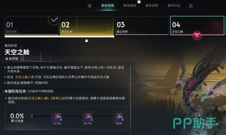
Task: Select stage 01 空中迷影 card
Action: (x=31, y=25)
